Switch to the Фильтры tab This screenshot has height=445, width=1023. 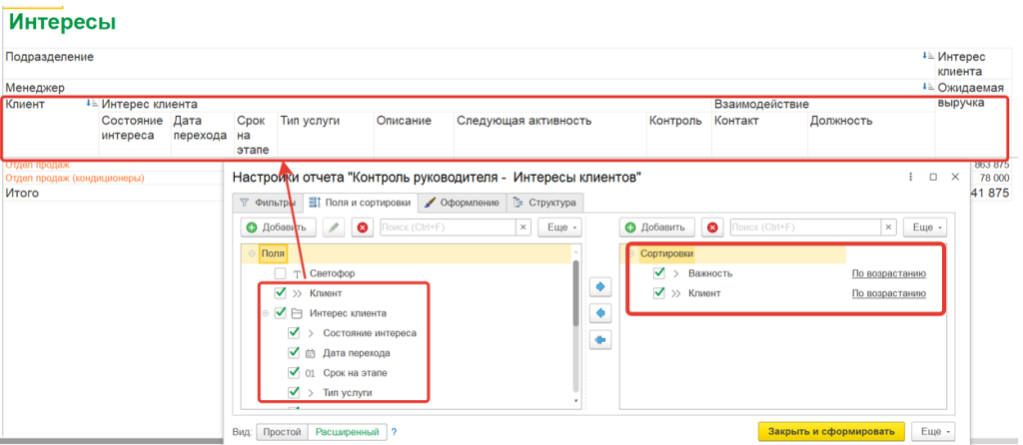click(x=268, y=203)
